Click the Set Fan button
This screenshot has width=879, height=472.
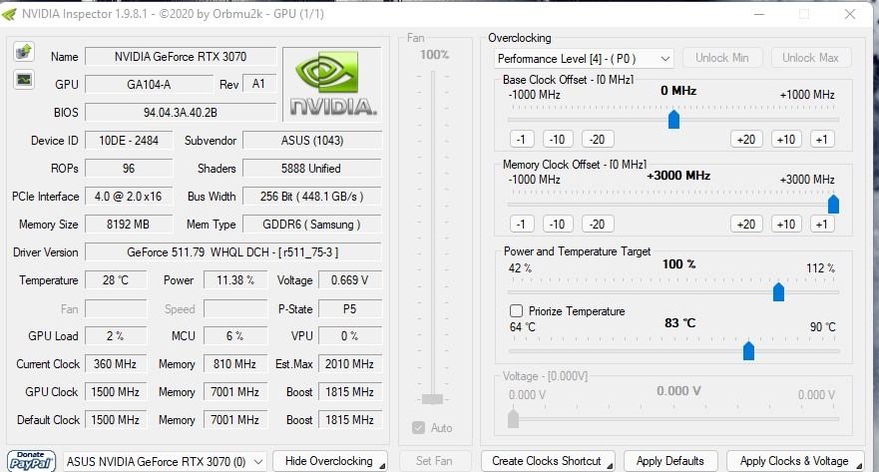[x=434, y=461]
